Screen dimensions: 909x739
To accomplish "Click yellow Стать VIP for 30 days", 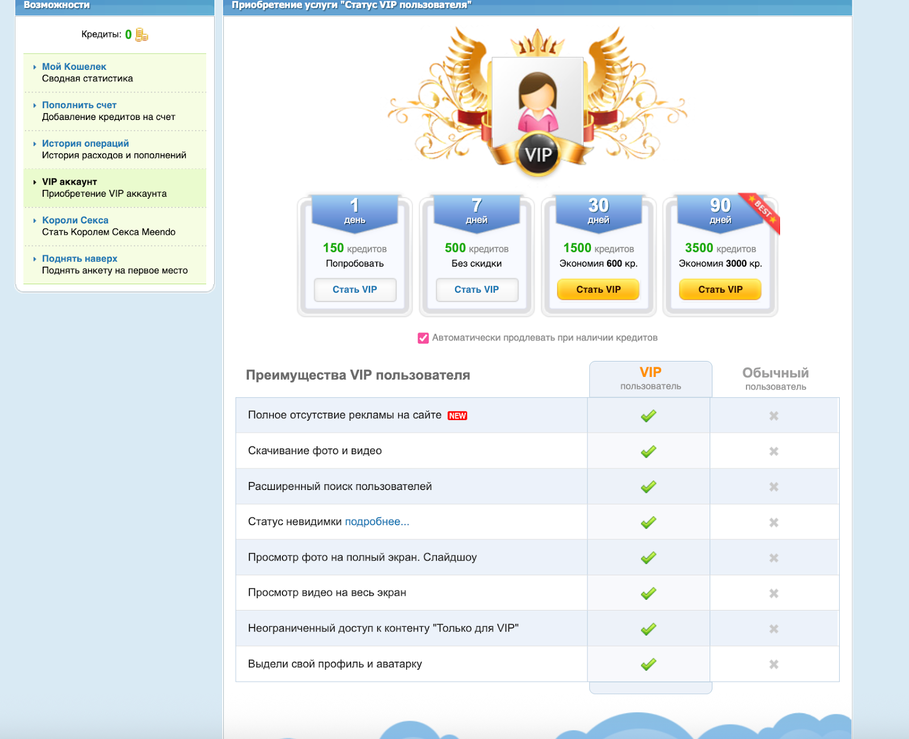I will [x=598, y=290].
